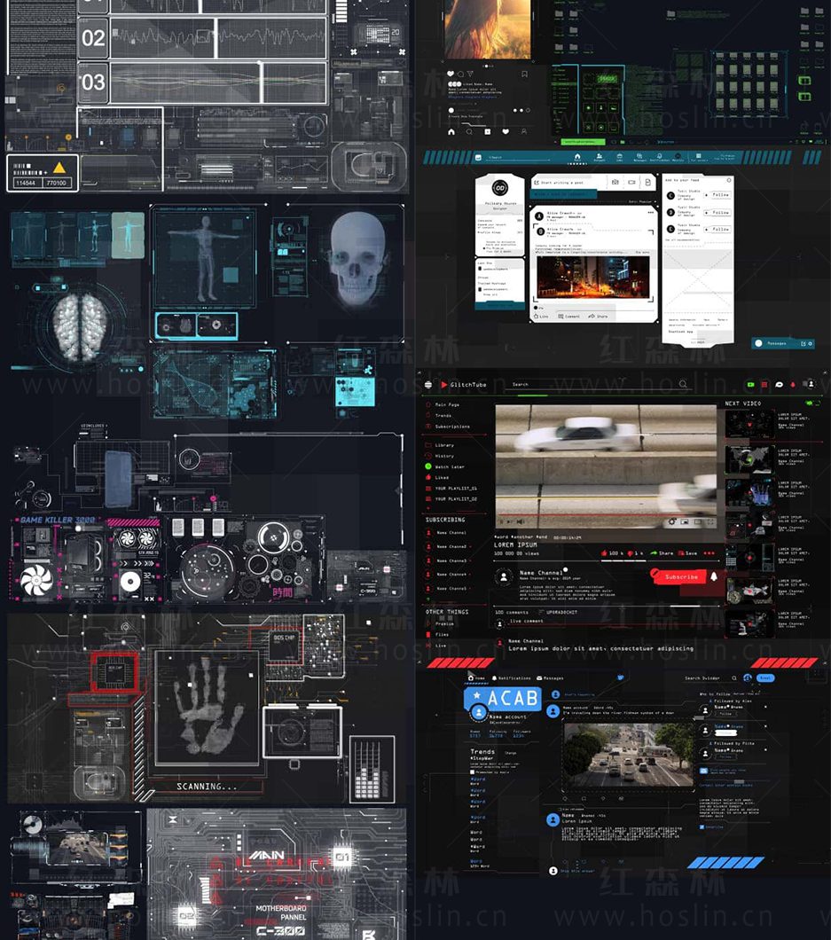
Task: Click the bookmark icon under the sunset photo
Action: pyautogui.click(x=525, y=74)
